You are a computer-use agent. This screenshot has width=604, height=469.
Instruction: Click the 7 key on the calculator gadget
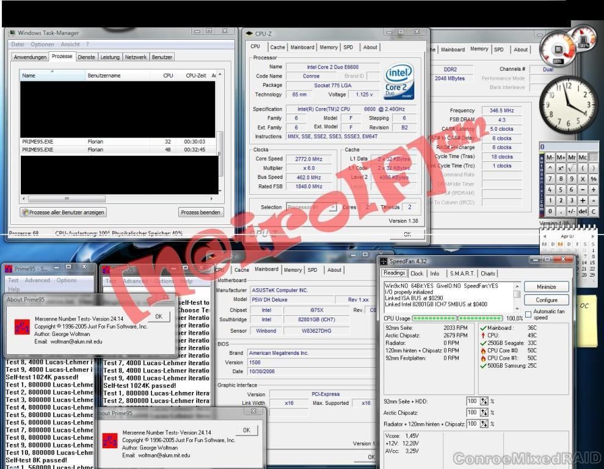[x=550, y=179]
